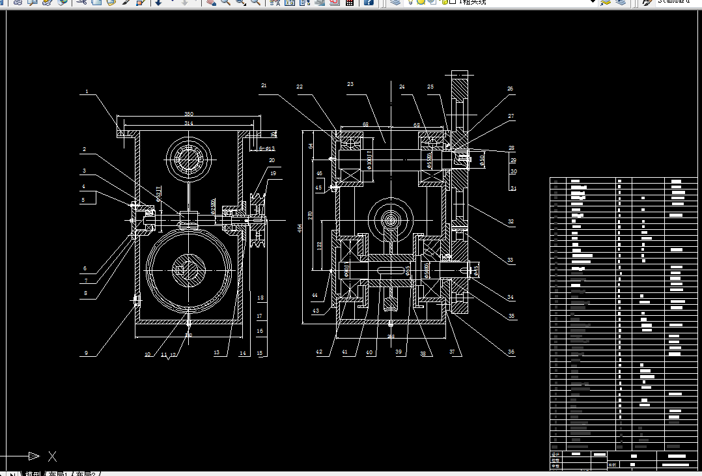Open Help with the question mark icon
702x476 pixels.
(x=369, y=2)
